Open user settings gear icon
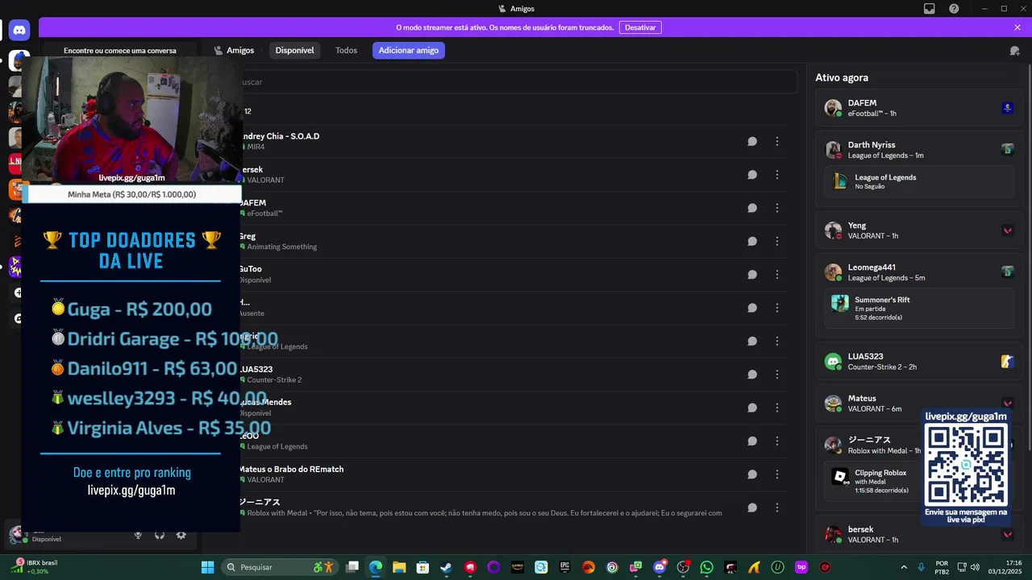 [x=181, y=535]
